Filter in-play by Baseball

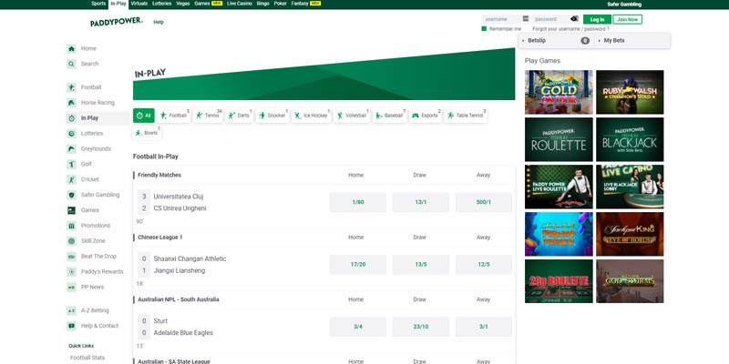pos(390,116)
